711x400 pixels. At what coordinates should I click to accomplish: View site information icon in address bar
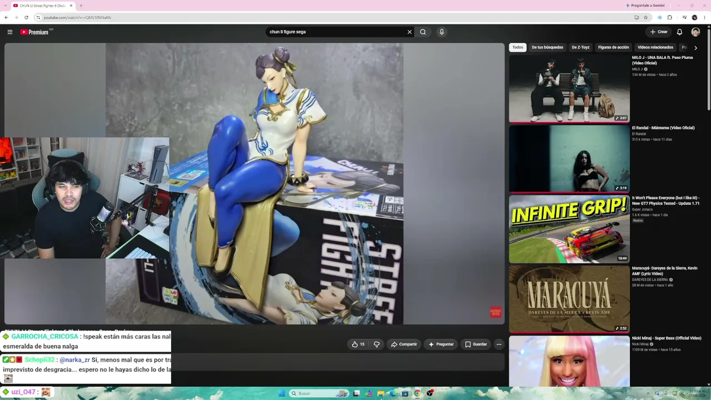[38, 17]
